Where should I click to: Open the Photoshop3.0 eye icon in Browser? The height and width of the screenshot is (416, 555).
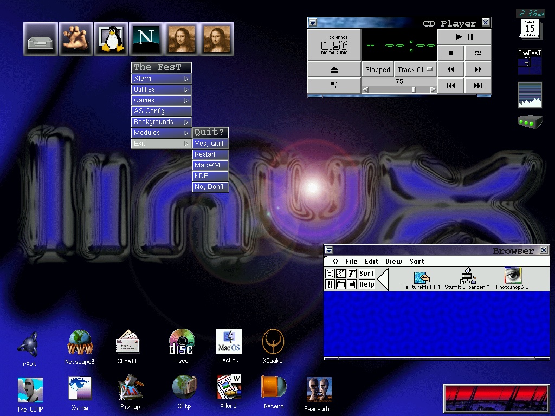512,276
